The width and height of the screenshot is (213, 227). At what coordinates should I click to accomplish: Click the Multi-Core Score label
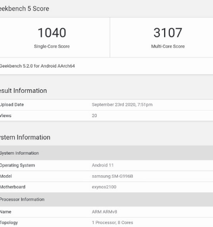point(168,46)
